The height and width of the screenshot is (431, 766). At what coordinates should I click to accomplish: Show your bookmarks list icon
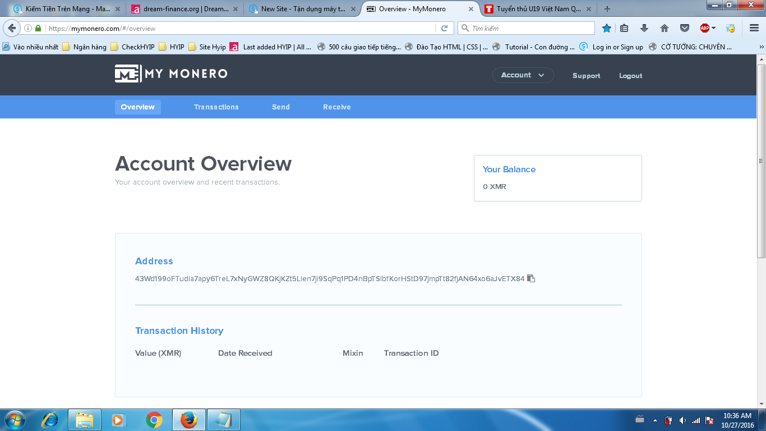coord(624,28)
